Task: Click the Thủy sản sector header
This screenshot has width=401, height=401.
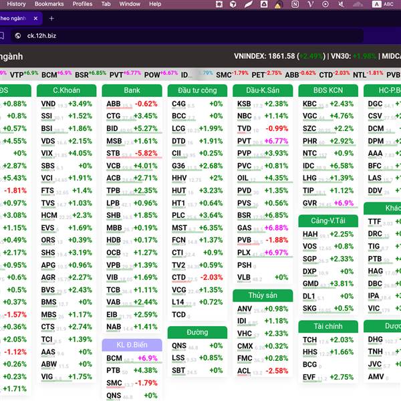Action: click(263, 295)
